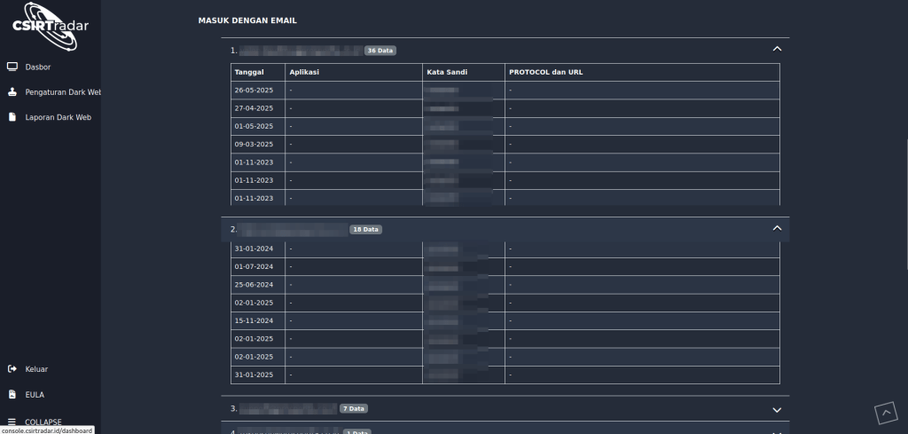Click the blurred email of entry 2
Viewport: 908px width, 434px height.
[293, 230]
